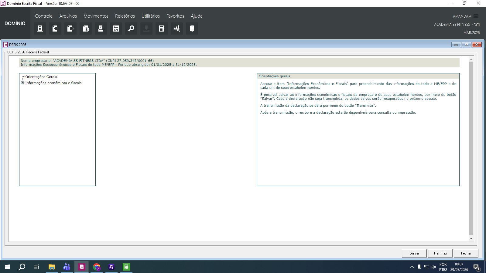Click the math operations (apuração) toolbar icon
This screenshot has width=486, height=273.
(x=116, y=29)
